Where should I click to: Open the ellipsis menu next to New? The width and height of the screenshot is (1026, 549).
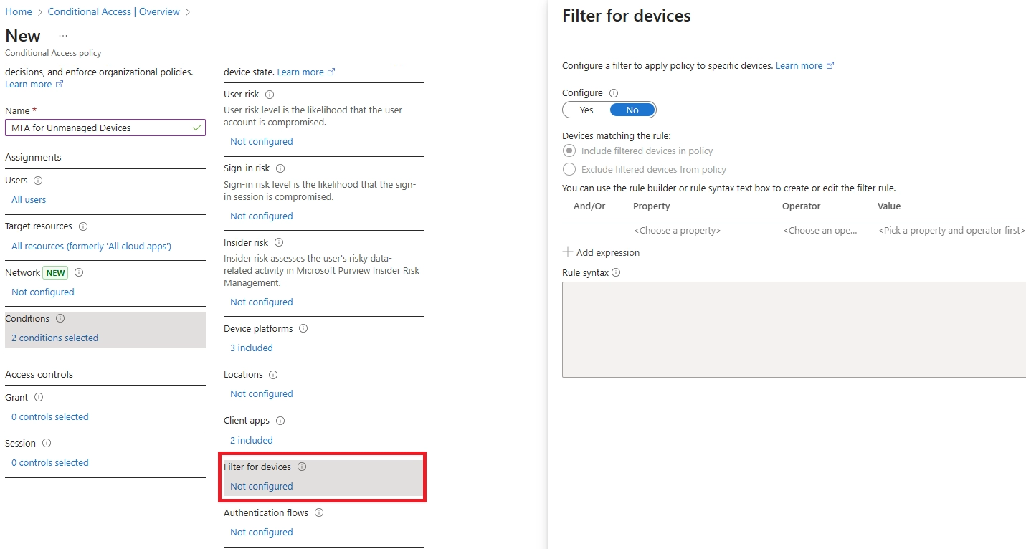coord(63,36)
